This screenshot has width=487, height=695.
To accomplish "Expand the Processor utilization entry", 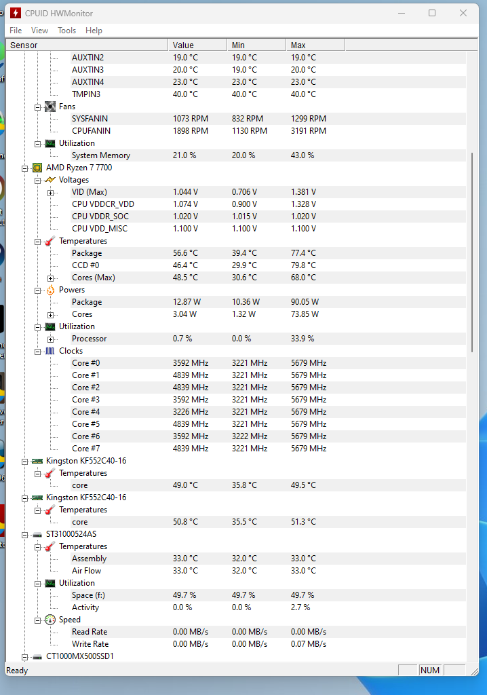I will 50,339.
